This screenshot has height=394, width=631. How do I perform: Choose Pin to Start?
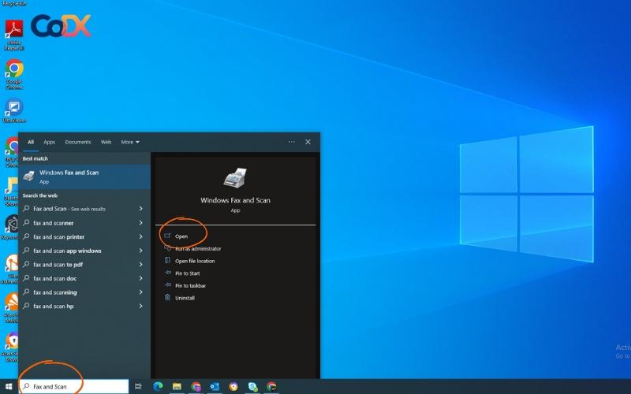coord(187,273)
